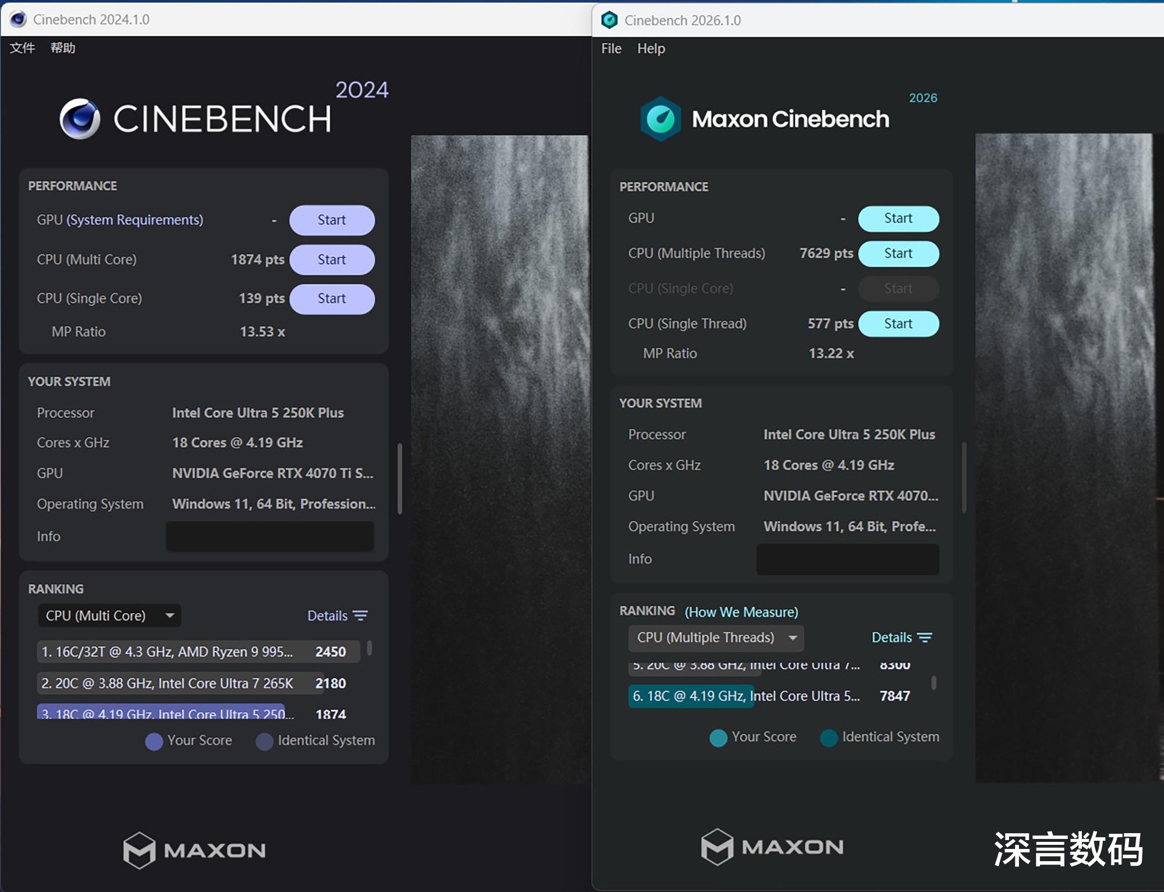Open the GPU System Requirements link
The height and width of the screenshot is (892, 1164).
click(135, 220)
